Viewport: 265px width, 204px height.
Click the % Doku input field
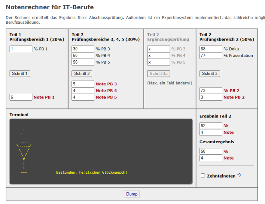[x=211, y=49]
